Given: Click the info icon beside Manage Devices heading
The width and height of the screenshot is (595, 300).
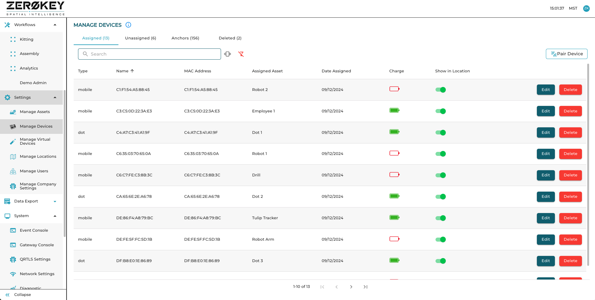Looking at the screenshot, I should [x=128, y=25].
